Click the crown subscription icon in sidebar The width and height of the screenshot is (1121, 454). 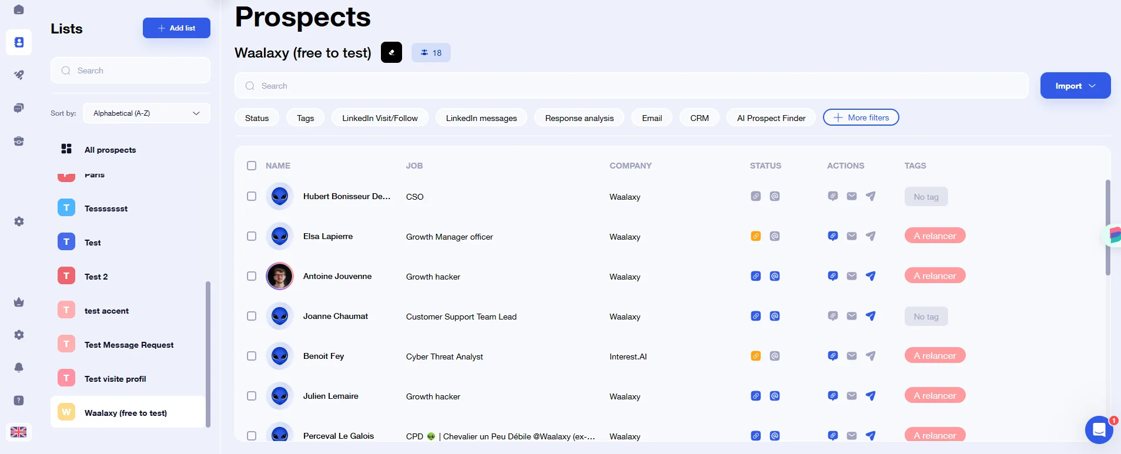coord(19,302)
